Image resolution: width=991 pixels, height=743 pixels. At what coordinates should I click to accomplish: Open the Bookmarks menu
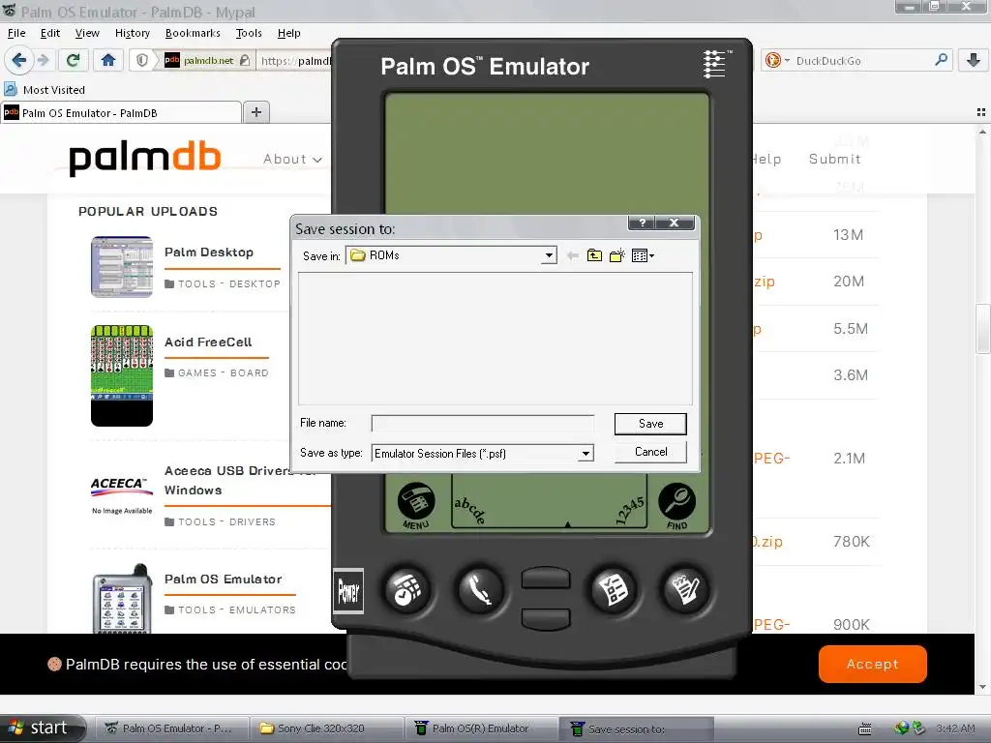tap(193, 33)
